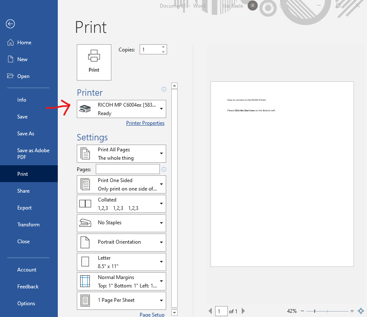Open the 1 Page Per Sheet dropdown

(x=121, y=301)
